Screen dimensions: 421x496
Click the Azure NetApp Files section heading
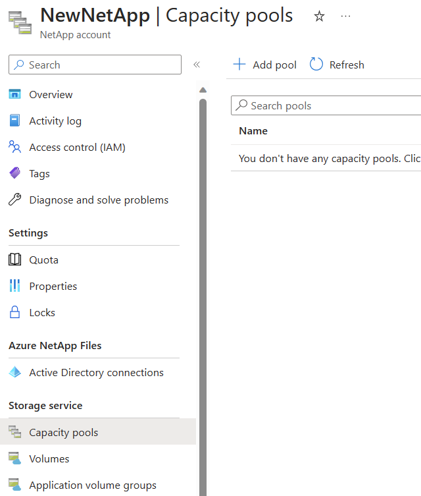click(55, 346)
